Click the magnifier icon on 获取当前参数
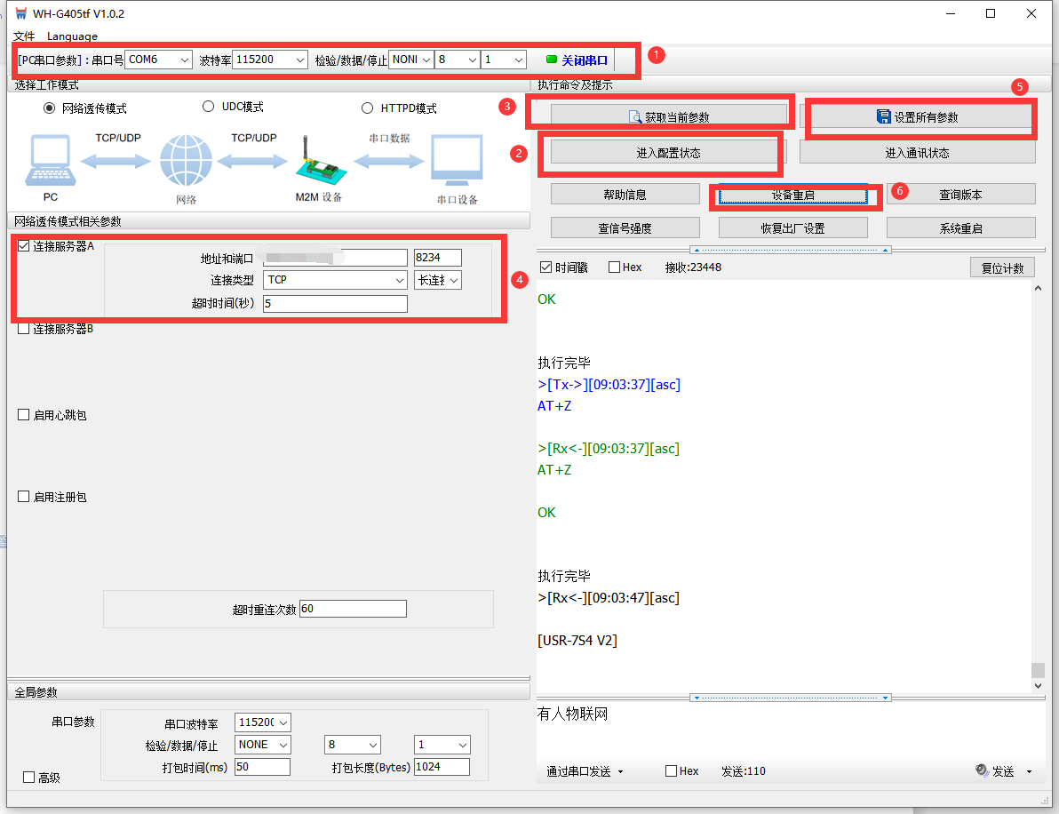The image size is (1059, 814). pyautogui.click(x=635, y=117)
